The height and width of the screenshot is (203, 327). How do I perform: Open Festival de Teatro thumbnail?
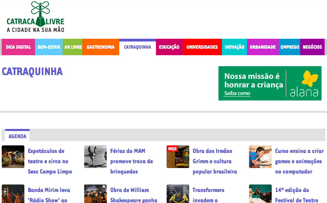(260, 194)
